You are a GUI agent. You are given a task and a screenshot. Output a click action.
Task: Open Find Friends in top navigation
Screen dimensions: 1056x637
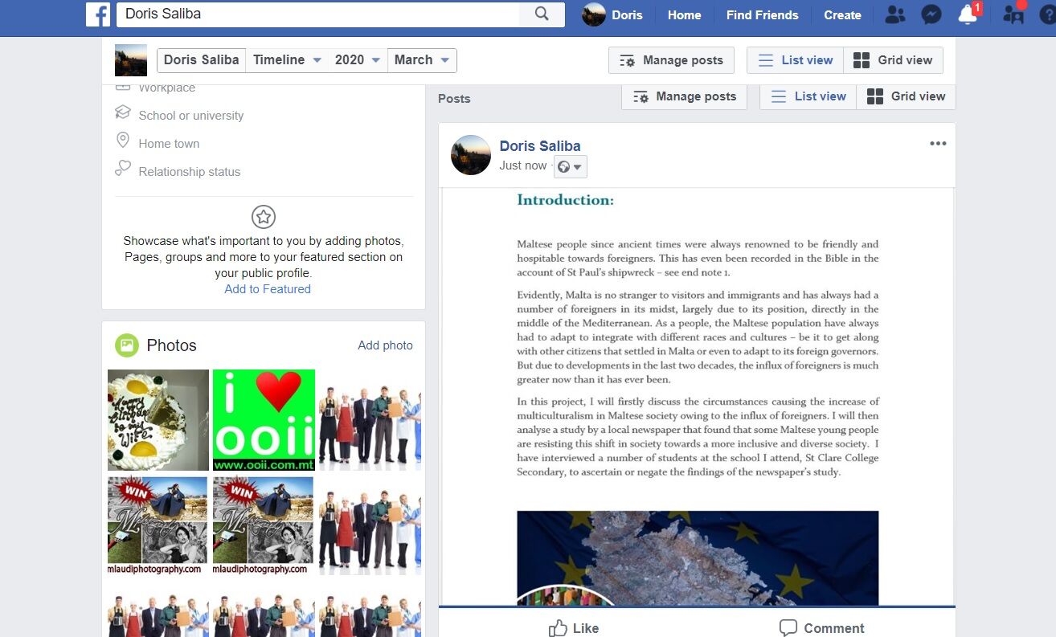(x=762, y=14)
